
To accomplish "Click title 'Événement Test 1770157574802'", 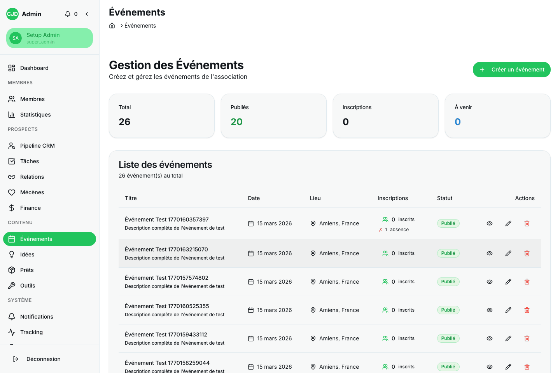I will (166, 278).
